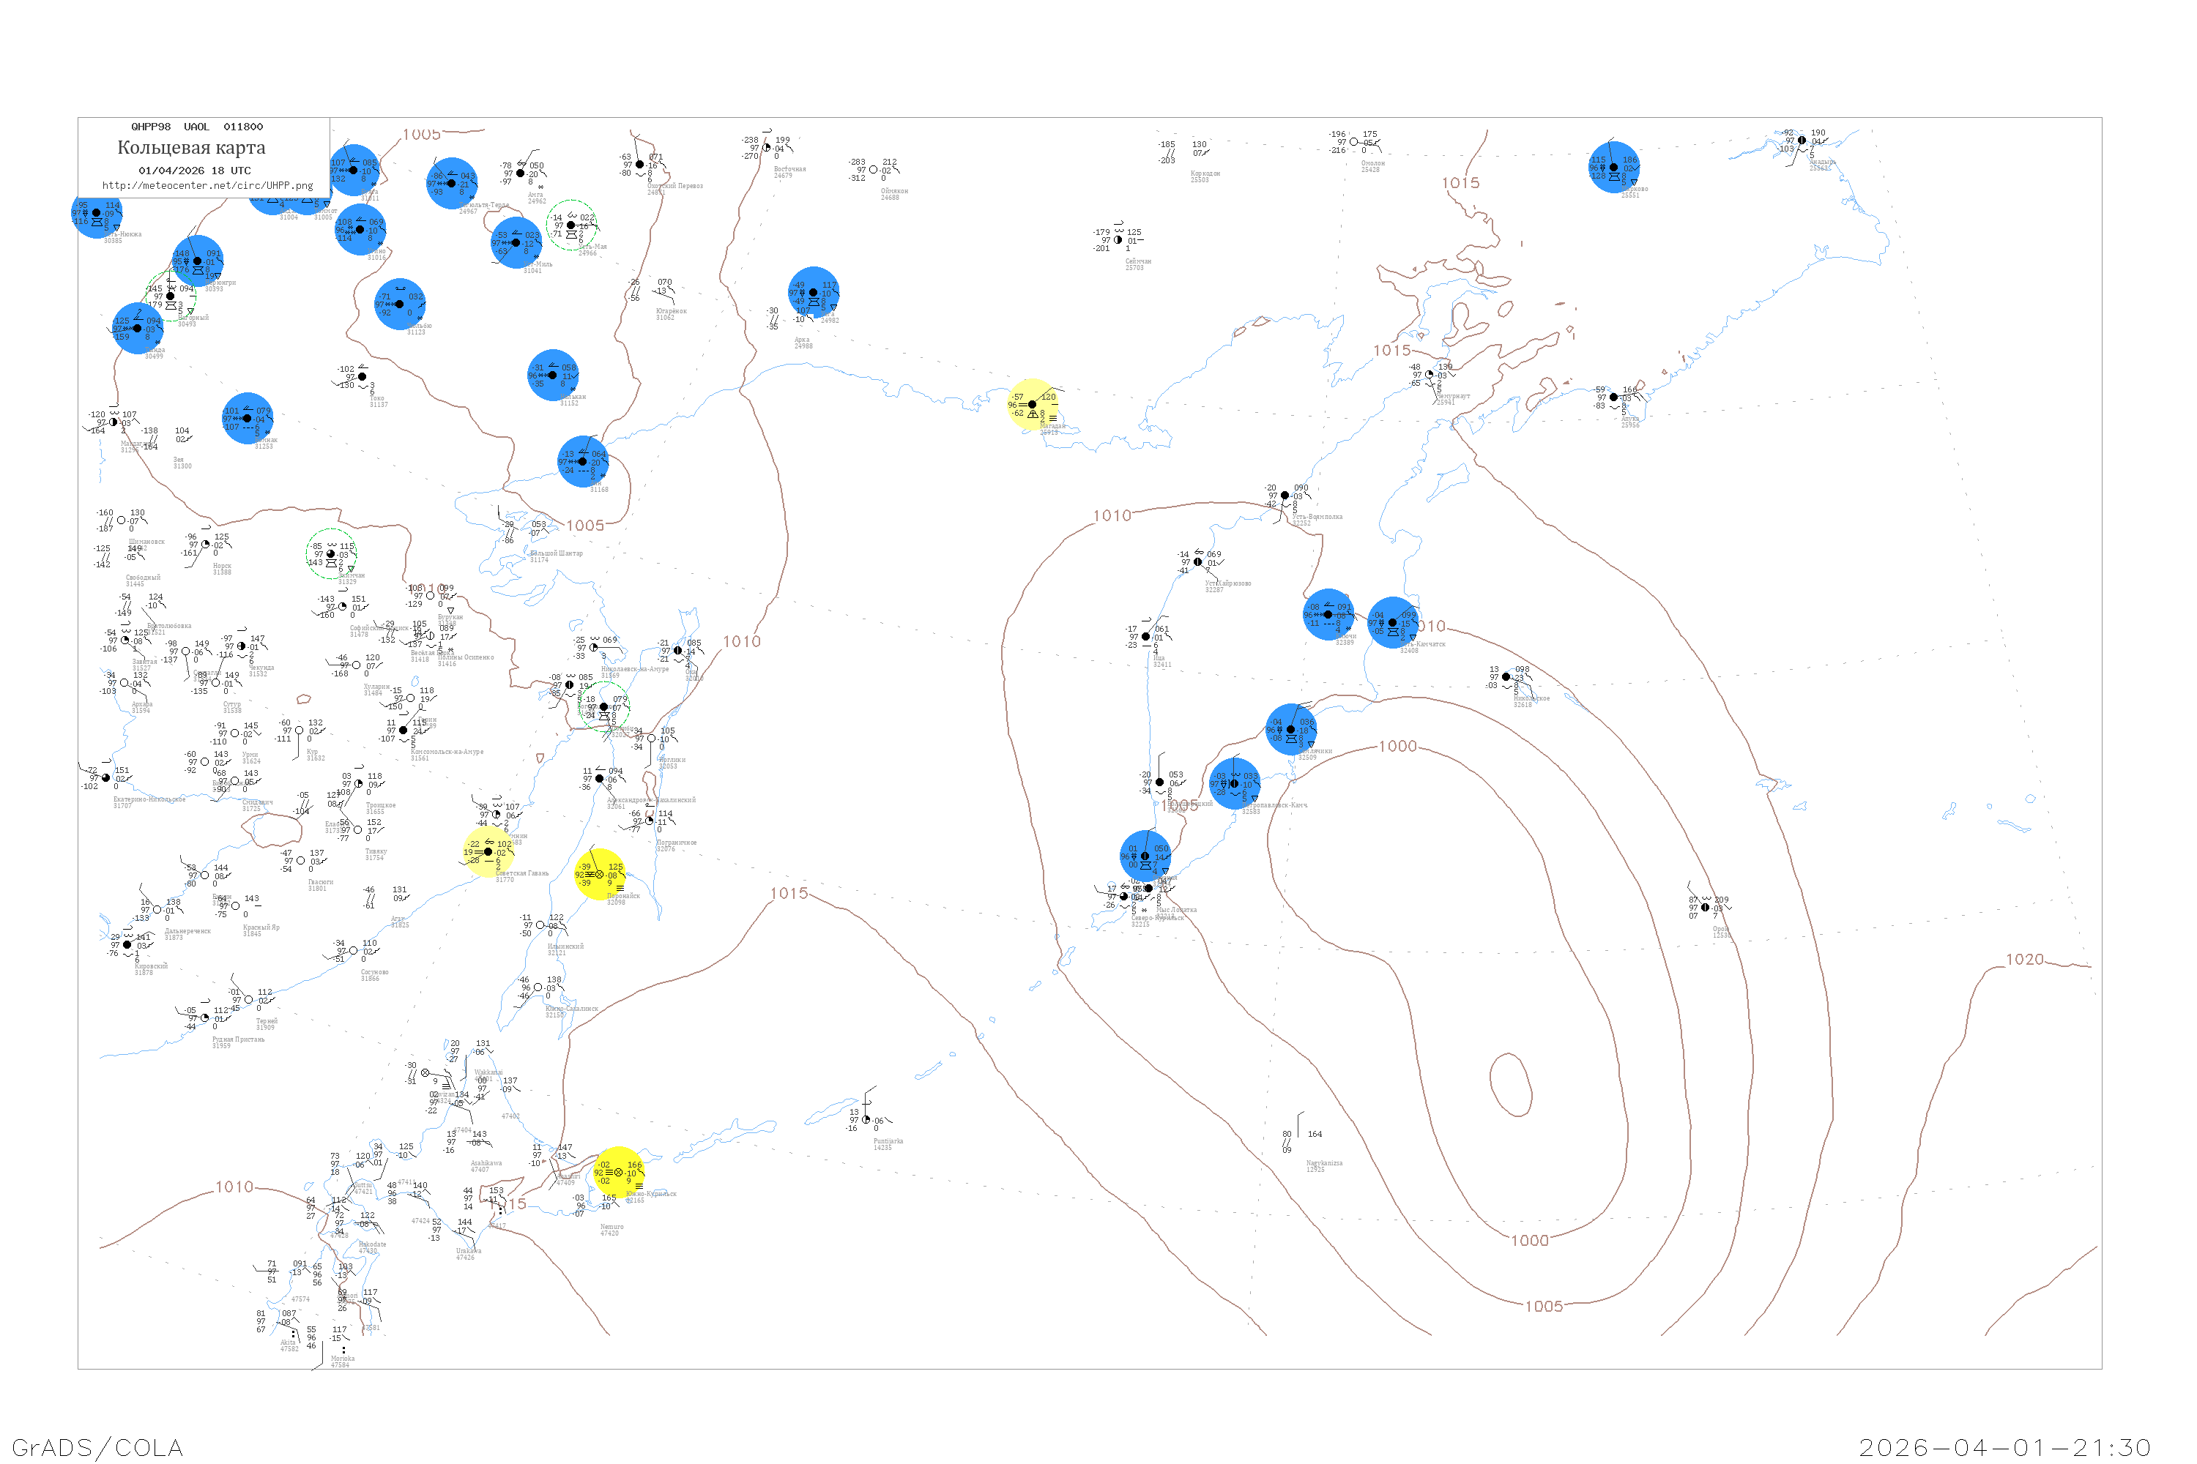This screenshot has height=1464, width=2197.
Task: Click the blue Усть-Камчатск station marker
Action: 1393,623
